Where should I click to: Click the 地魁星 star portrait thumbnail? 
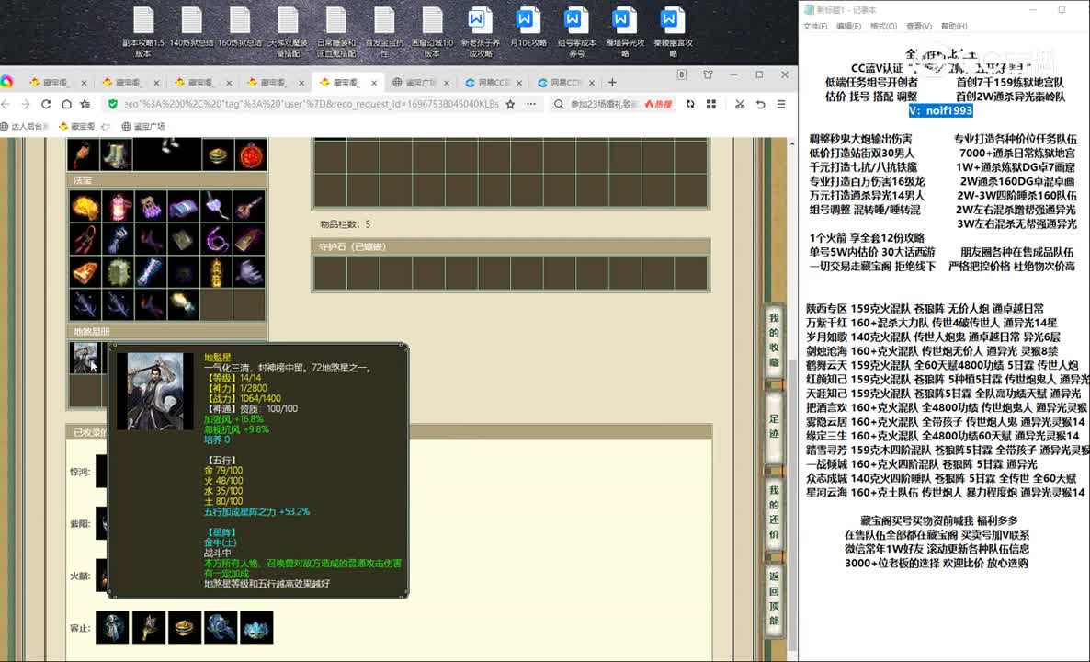click(x=85, y=358)
